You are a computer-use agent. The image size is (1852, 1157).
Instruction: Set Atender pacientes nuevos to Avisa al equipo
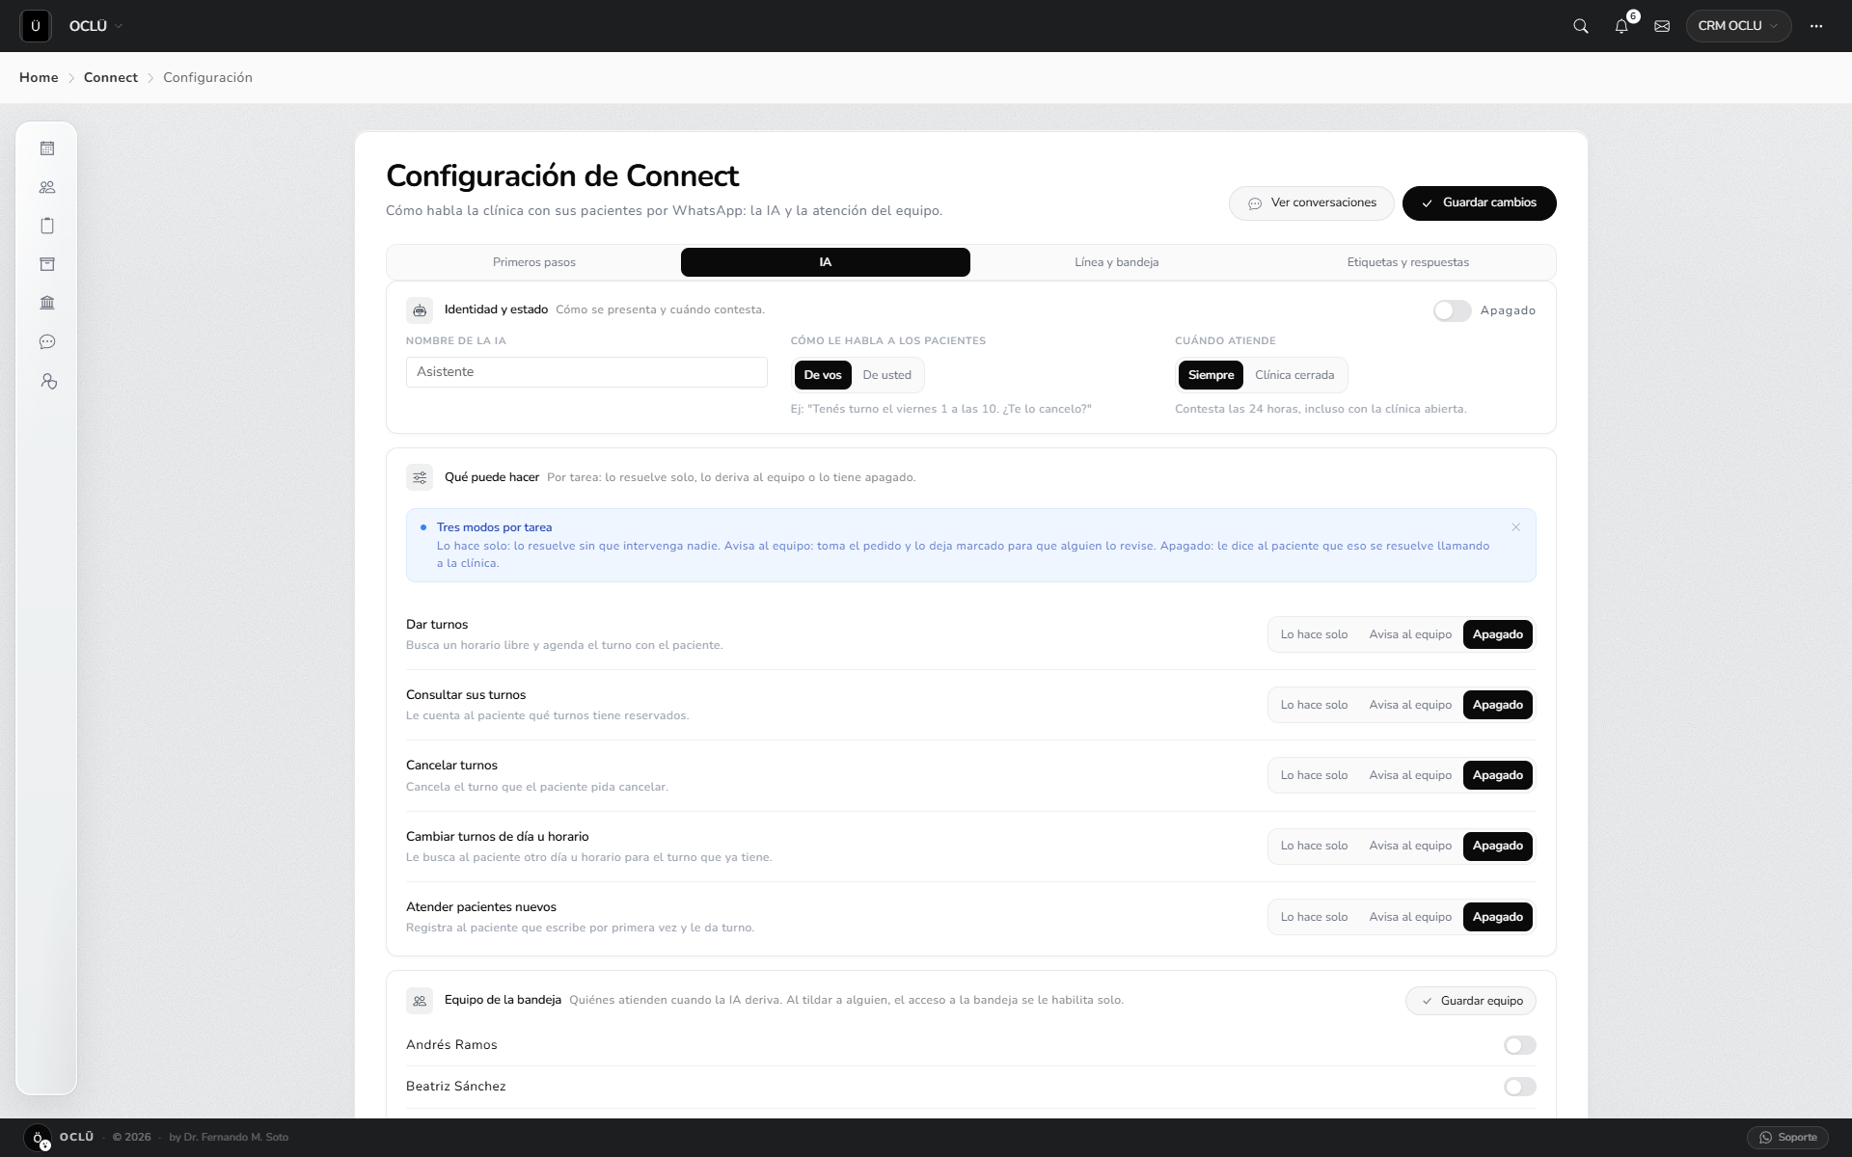coord(1410,917)
